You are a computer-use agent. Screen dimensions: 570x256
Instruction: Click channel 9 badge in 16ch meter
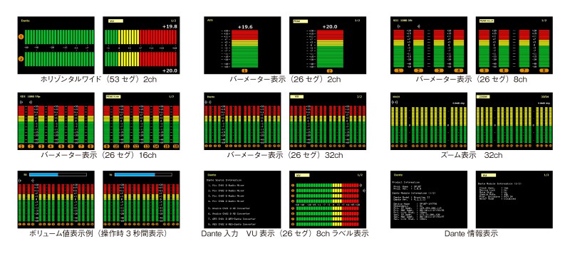point(106,146)
